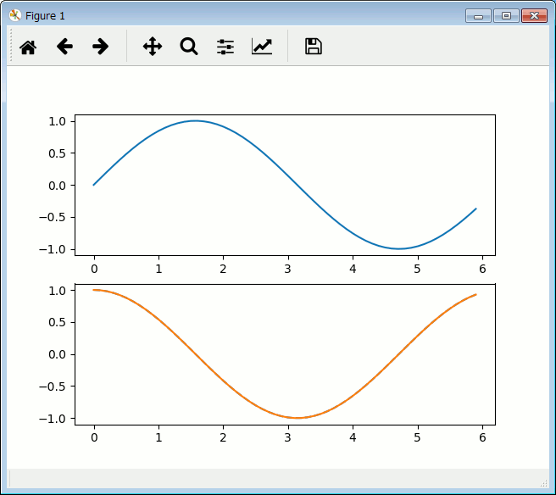Click the Figure 1 title bar text
Image resolution: width=556 pixels, height=495 pixels.
pos(45,16)
